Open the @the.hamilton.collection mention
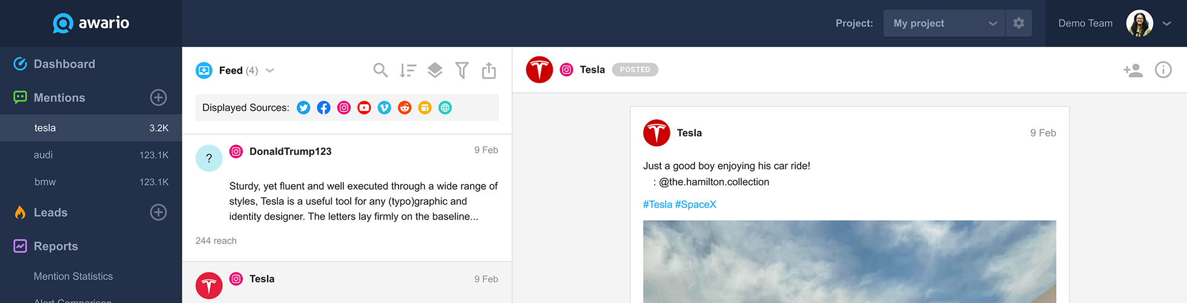The width and height of the screenshot is (1187, 303). [x=714, y=182]
